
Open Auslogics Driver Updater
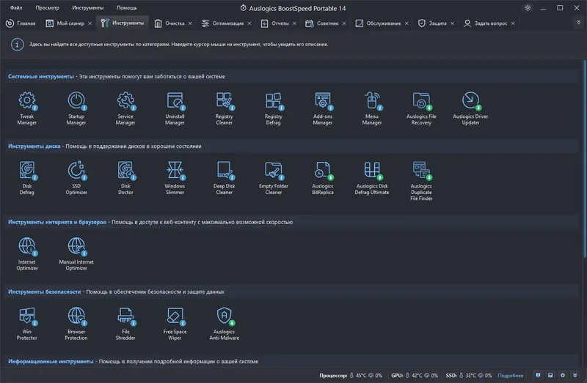(x=470, y=108)
